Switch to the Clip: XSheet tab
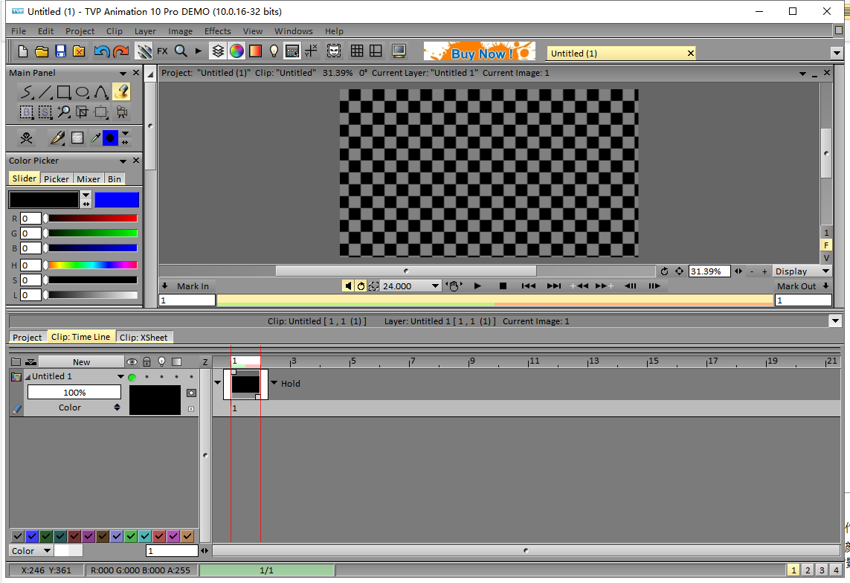The width and height of the screenshot is (850, 583). [x=144, y=338]
